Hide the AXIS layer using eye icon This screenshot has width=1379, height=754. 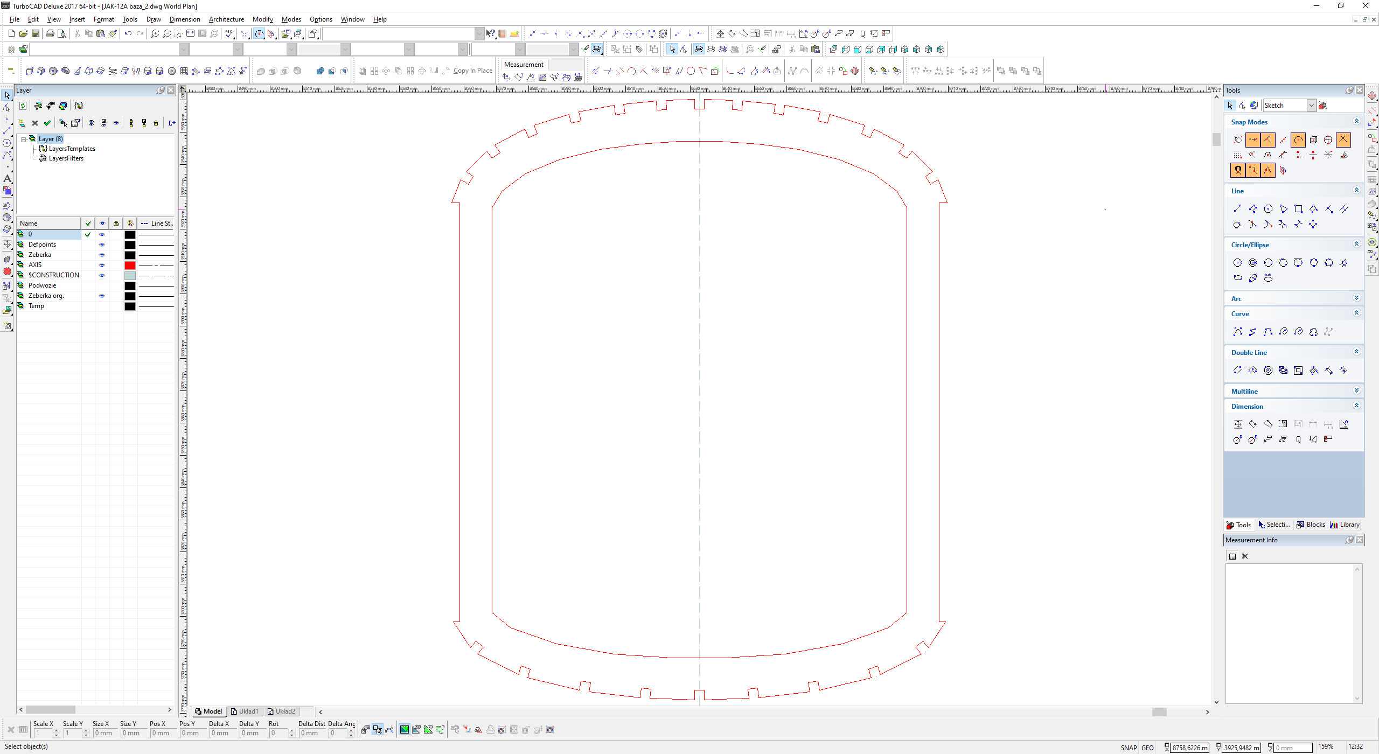(x=102, y=265)
